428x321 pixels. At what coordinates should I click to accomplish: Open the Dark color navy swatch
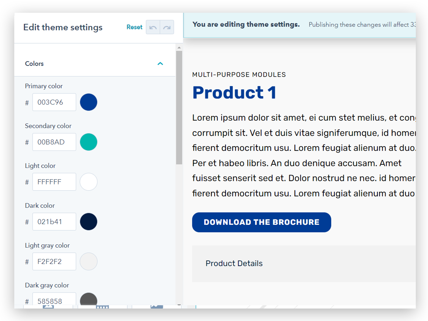(x=89, y=222)
